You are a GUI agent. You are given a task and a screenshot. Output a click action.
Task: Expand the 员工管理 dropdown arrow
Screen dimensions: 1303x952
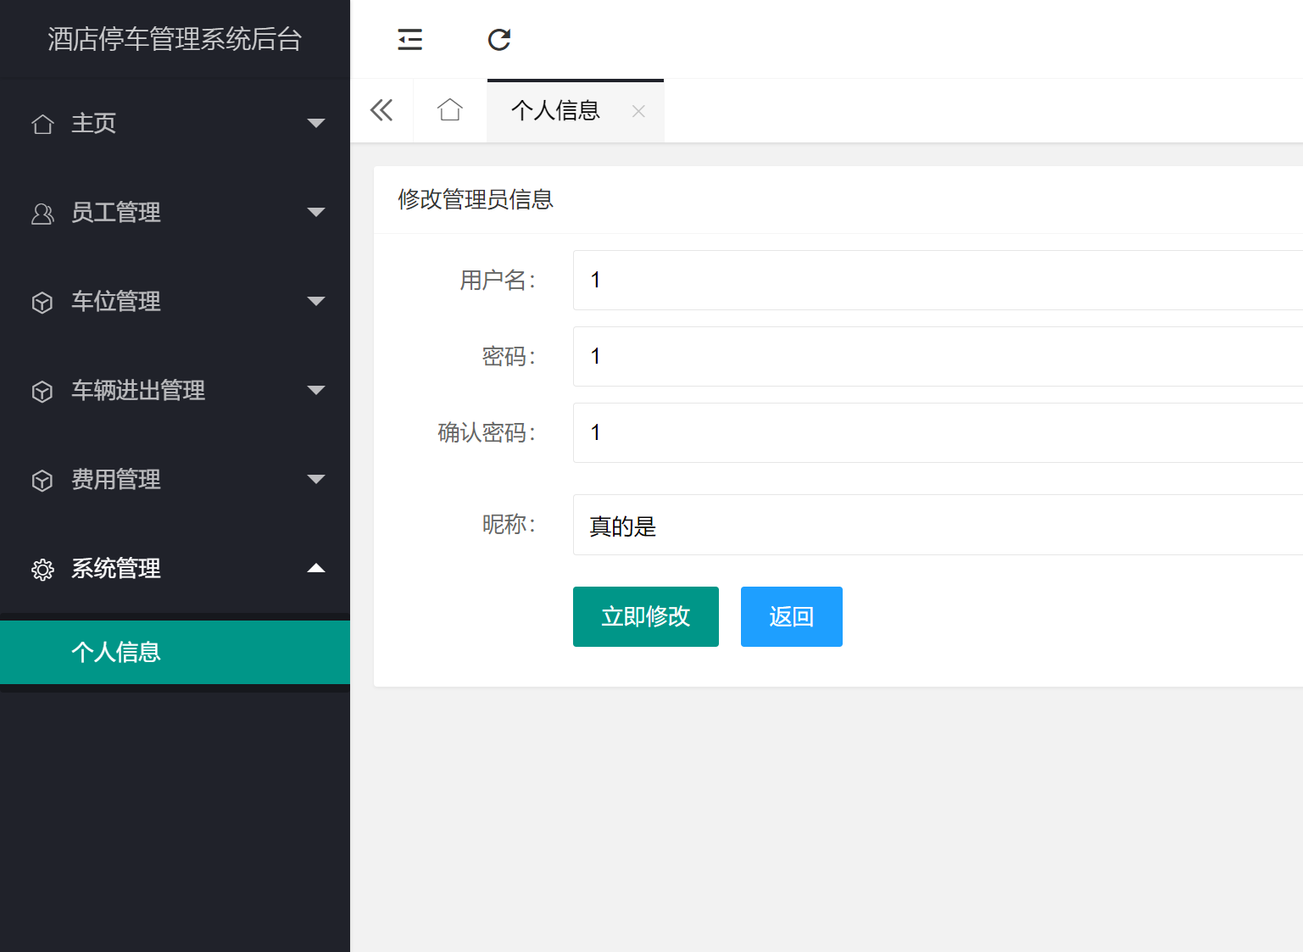click(316, 213)
